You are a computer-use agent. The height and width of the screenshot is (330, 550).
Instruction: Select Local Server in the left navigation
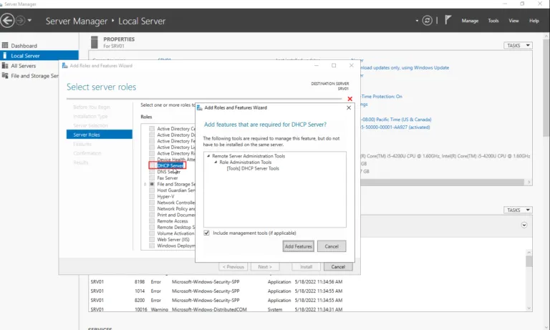coord(39,55)
